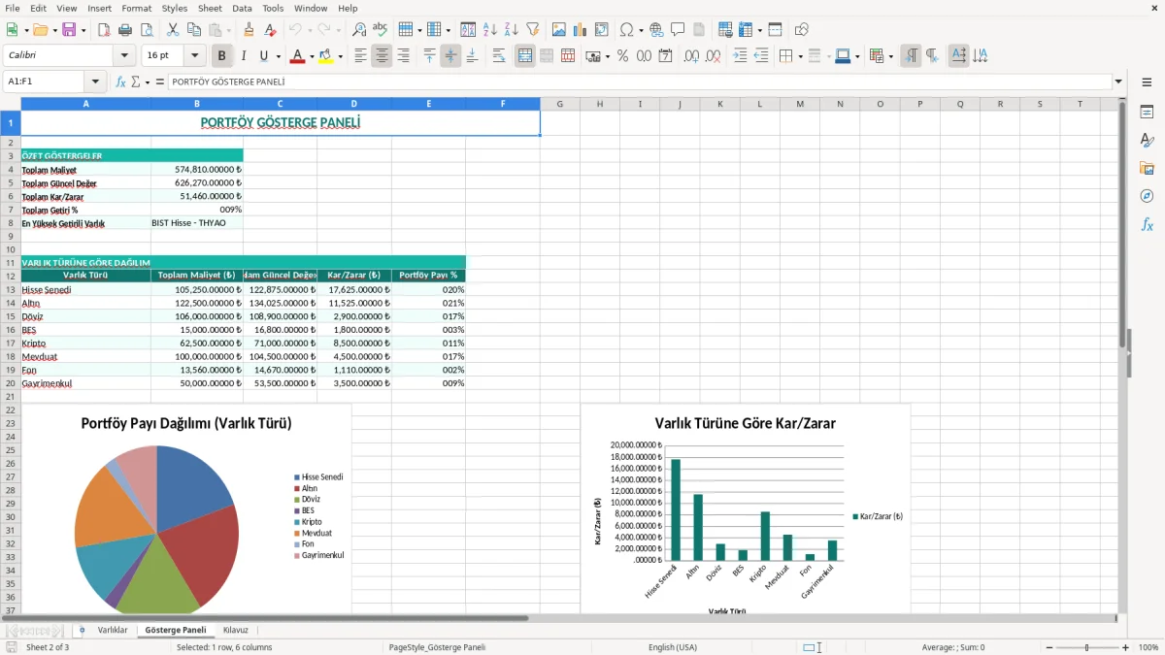The width and height of the screenshot is (1165, 655).
Task: Toggle Align Left
Action: [x=360, y=56]
